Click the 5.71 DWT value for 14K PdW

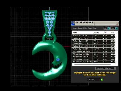click(105, 62)
